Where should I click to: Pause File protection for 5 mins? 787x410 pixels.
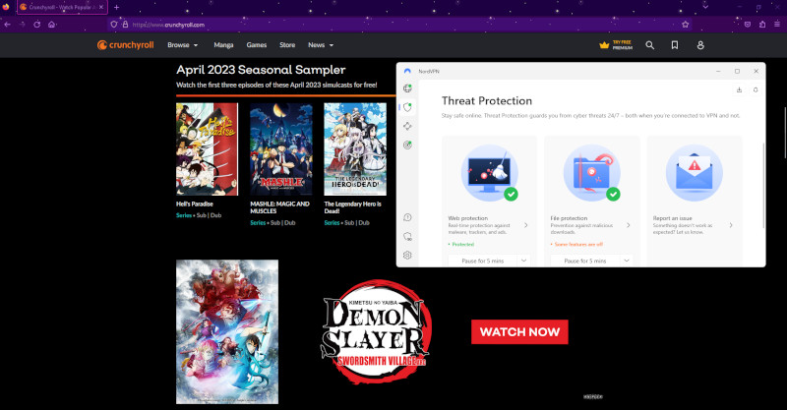[584, 261]
